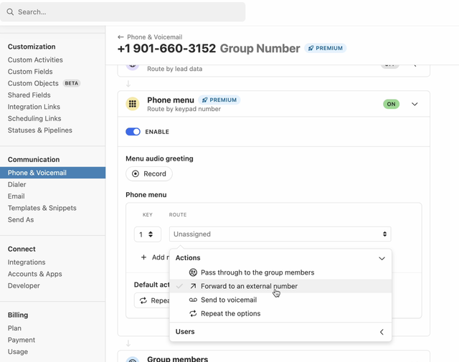This screenshot has width=459, height=362.
Task: Open the Phone & Voicemail breadcrumb link
Action: tap(154, 37)
